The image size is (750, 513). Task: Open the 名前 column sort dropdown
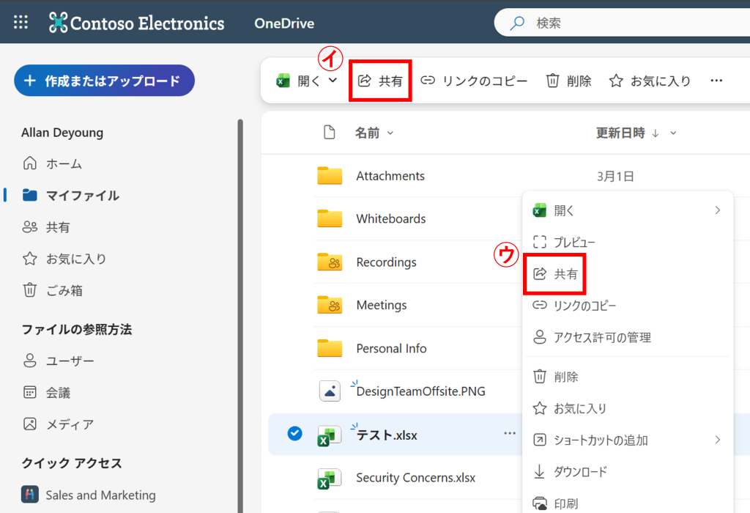point(390,133)
